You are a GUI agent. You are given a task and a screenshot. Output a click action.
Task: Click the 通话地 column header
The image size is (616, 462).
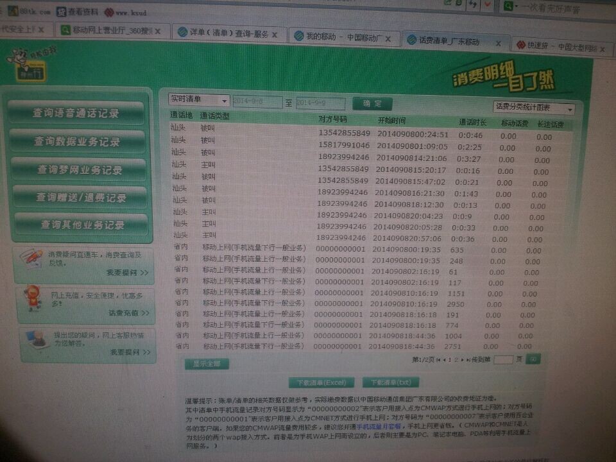[x=181, y=115]
